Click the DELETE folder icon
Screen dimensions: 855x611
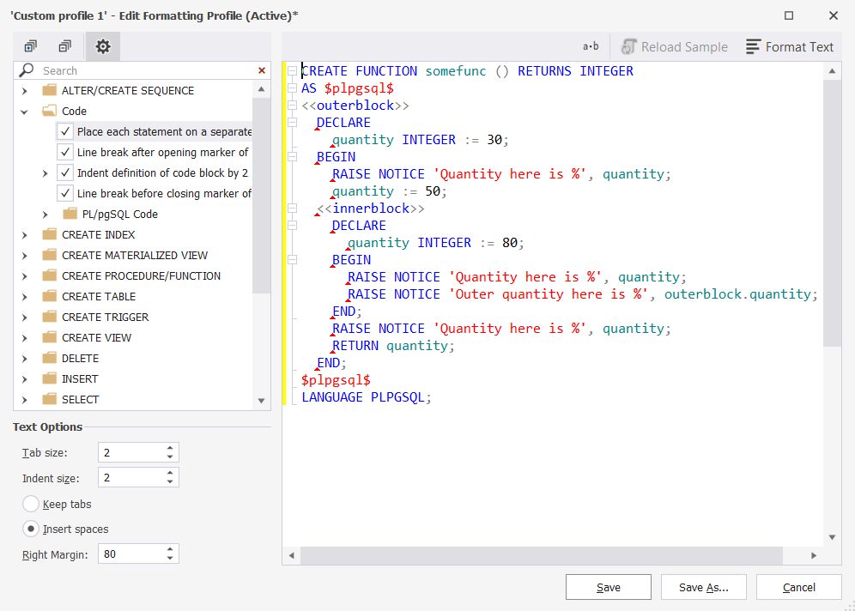point(50,358)
